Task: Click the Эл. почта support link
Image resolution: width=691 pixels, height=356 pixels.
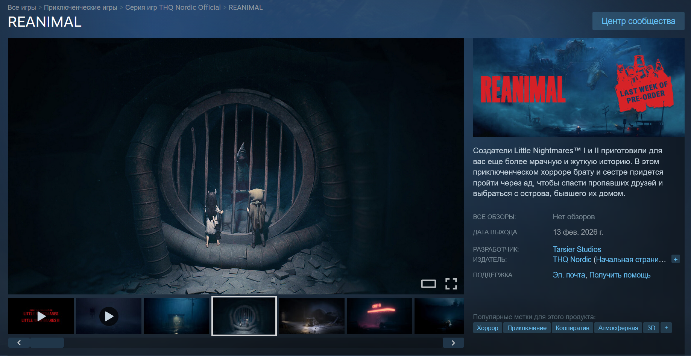Action: pos(569,275)
